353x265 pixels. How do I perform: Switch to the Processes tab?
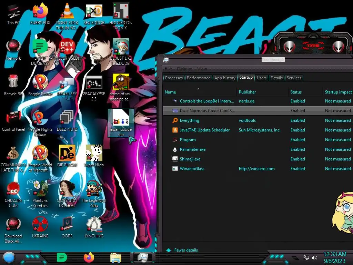[x=174, y=78]
